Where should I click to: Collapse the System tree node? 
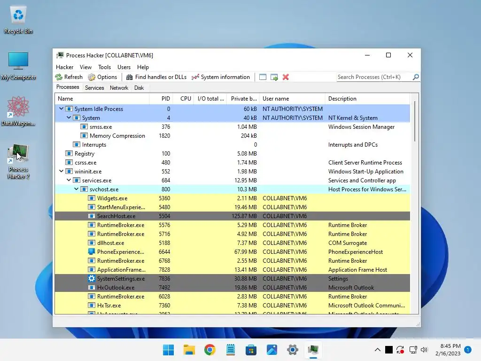point(69,118)
